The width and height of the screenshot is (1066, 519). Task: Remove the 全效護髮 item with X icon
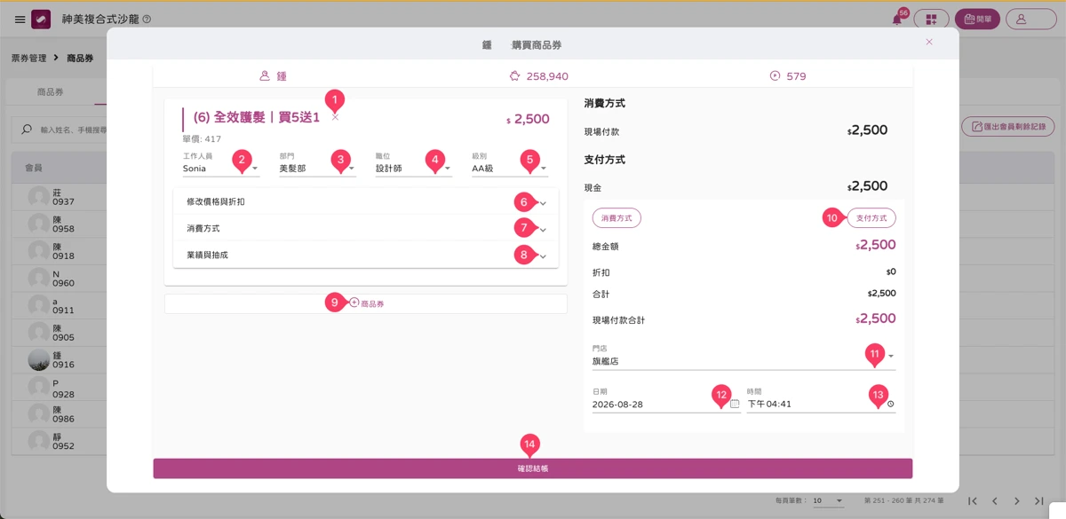tap(335, 117)
